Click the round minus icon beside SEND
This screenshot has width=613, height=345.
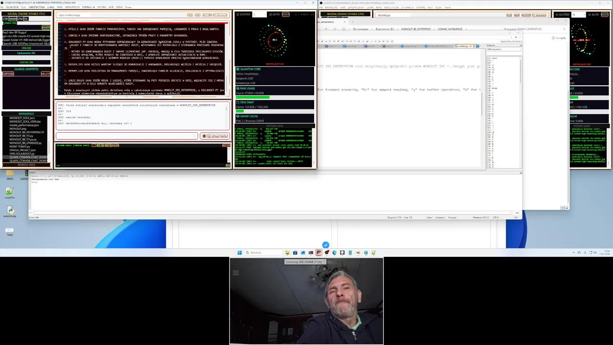point(204,136)
